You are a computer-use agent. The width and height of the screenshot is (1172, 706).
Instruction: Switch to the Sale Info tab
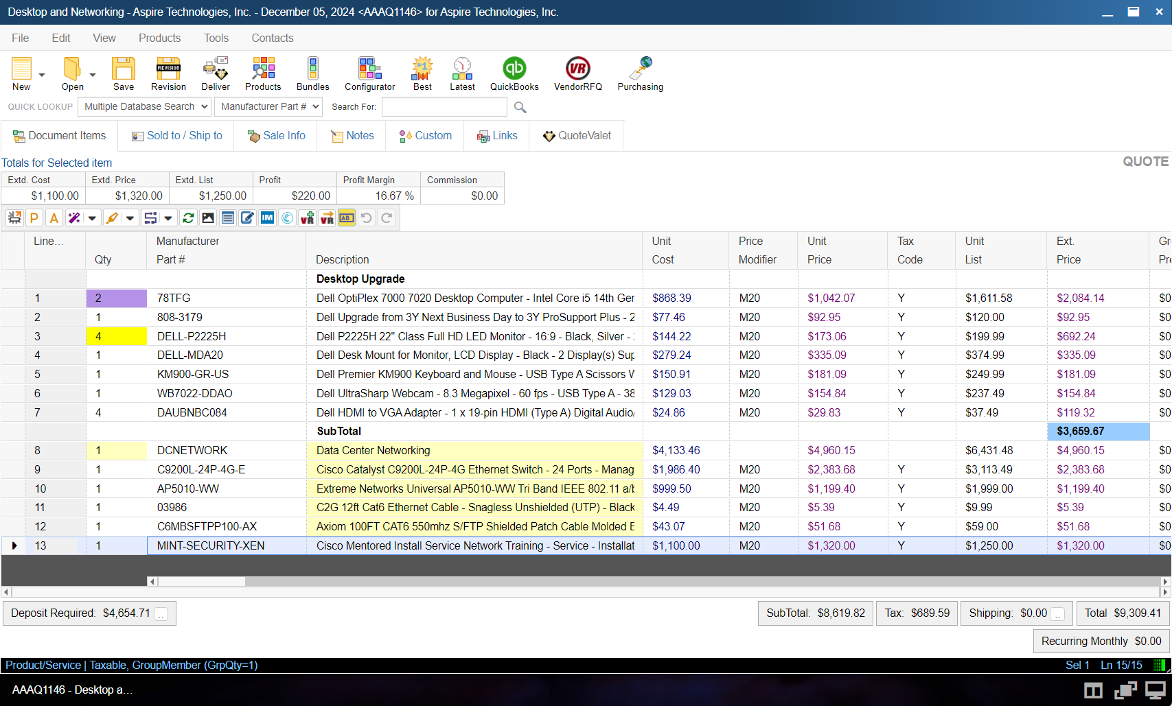tap(277, 136)
